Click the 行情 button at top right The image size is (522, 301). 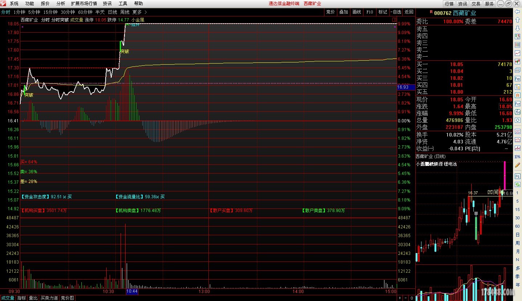click(x=449, y=4)
